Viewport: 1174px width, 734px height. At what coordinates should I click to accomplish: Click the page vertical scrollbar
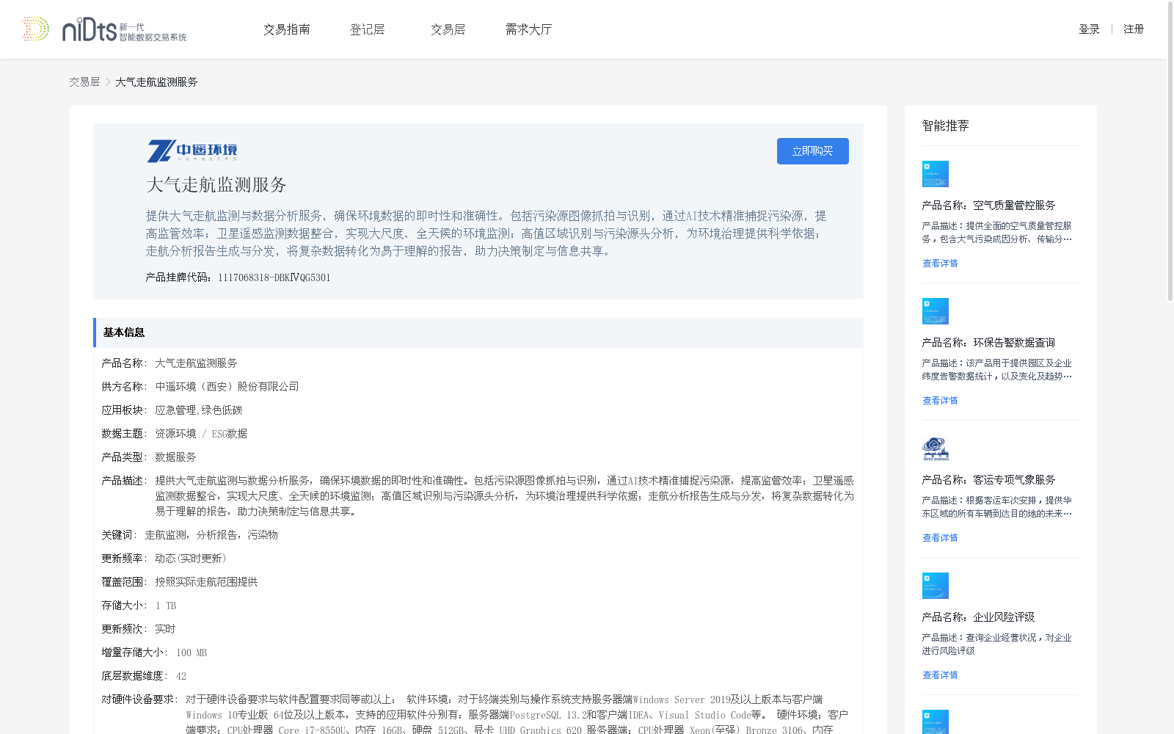(1170, 151)
